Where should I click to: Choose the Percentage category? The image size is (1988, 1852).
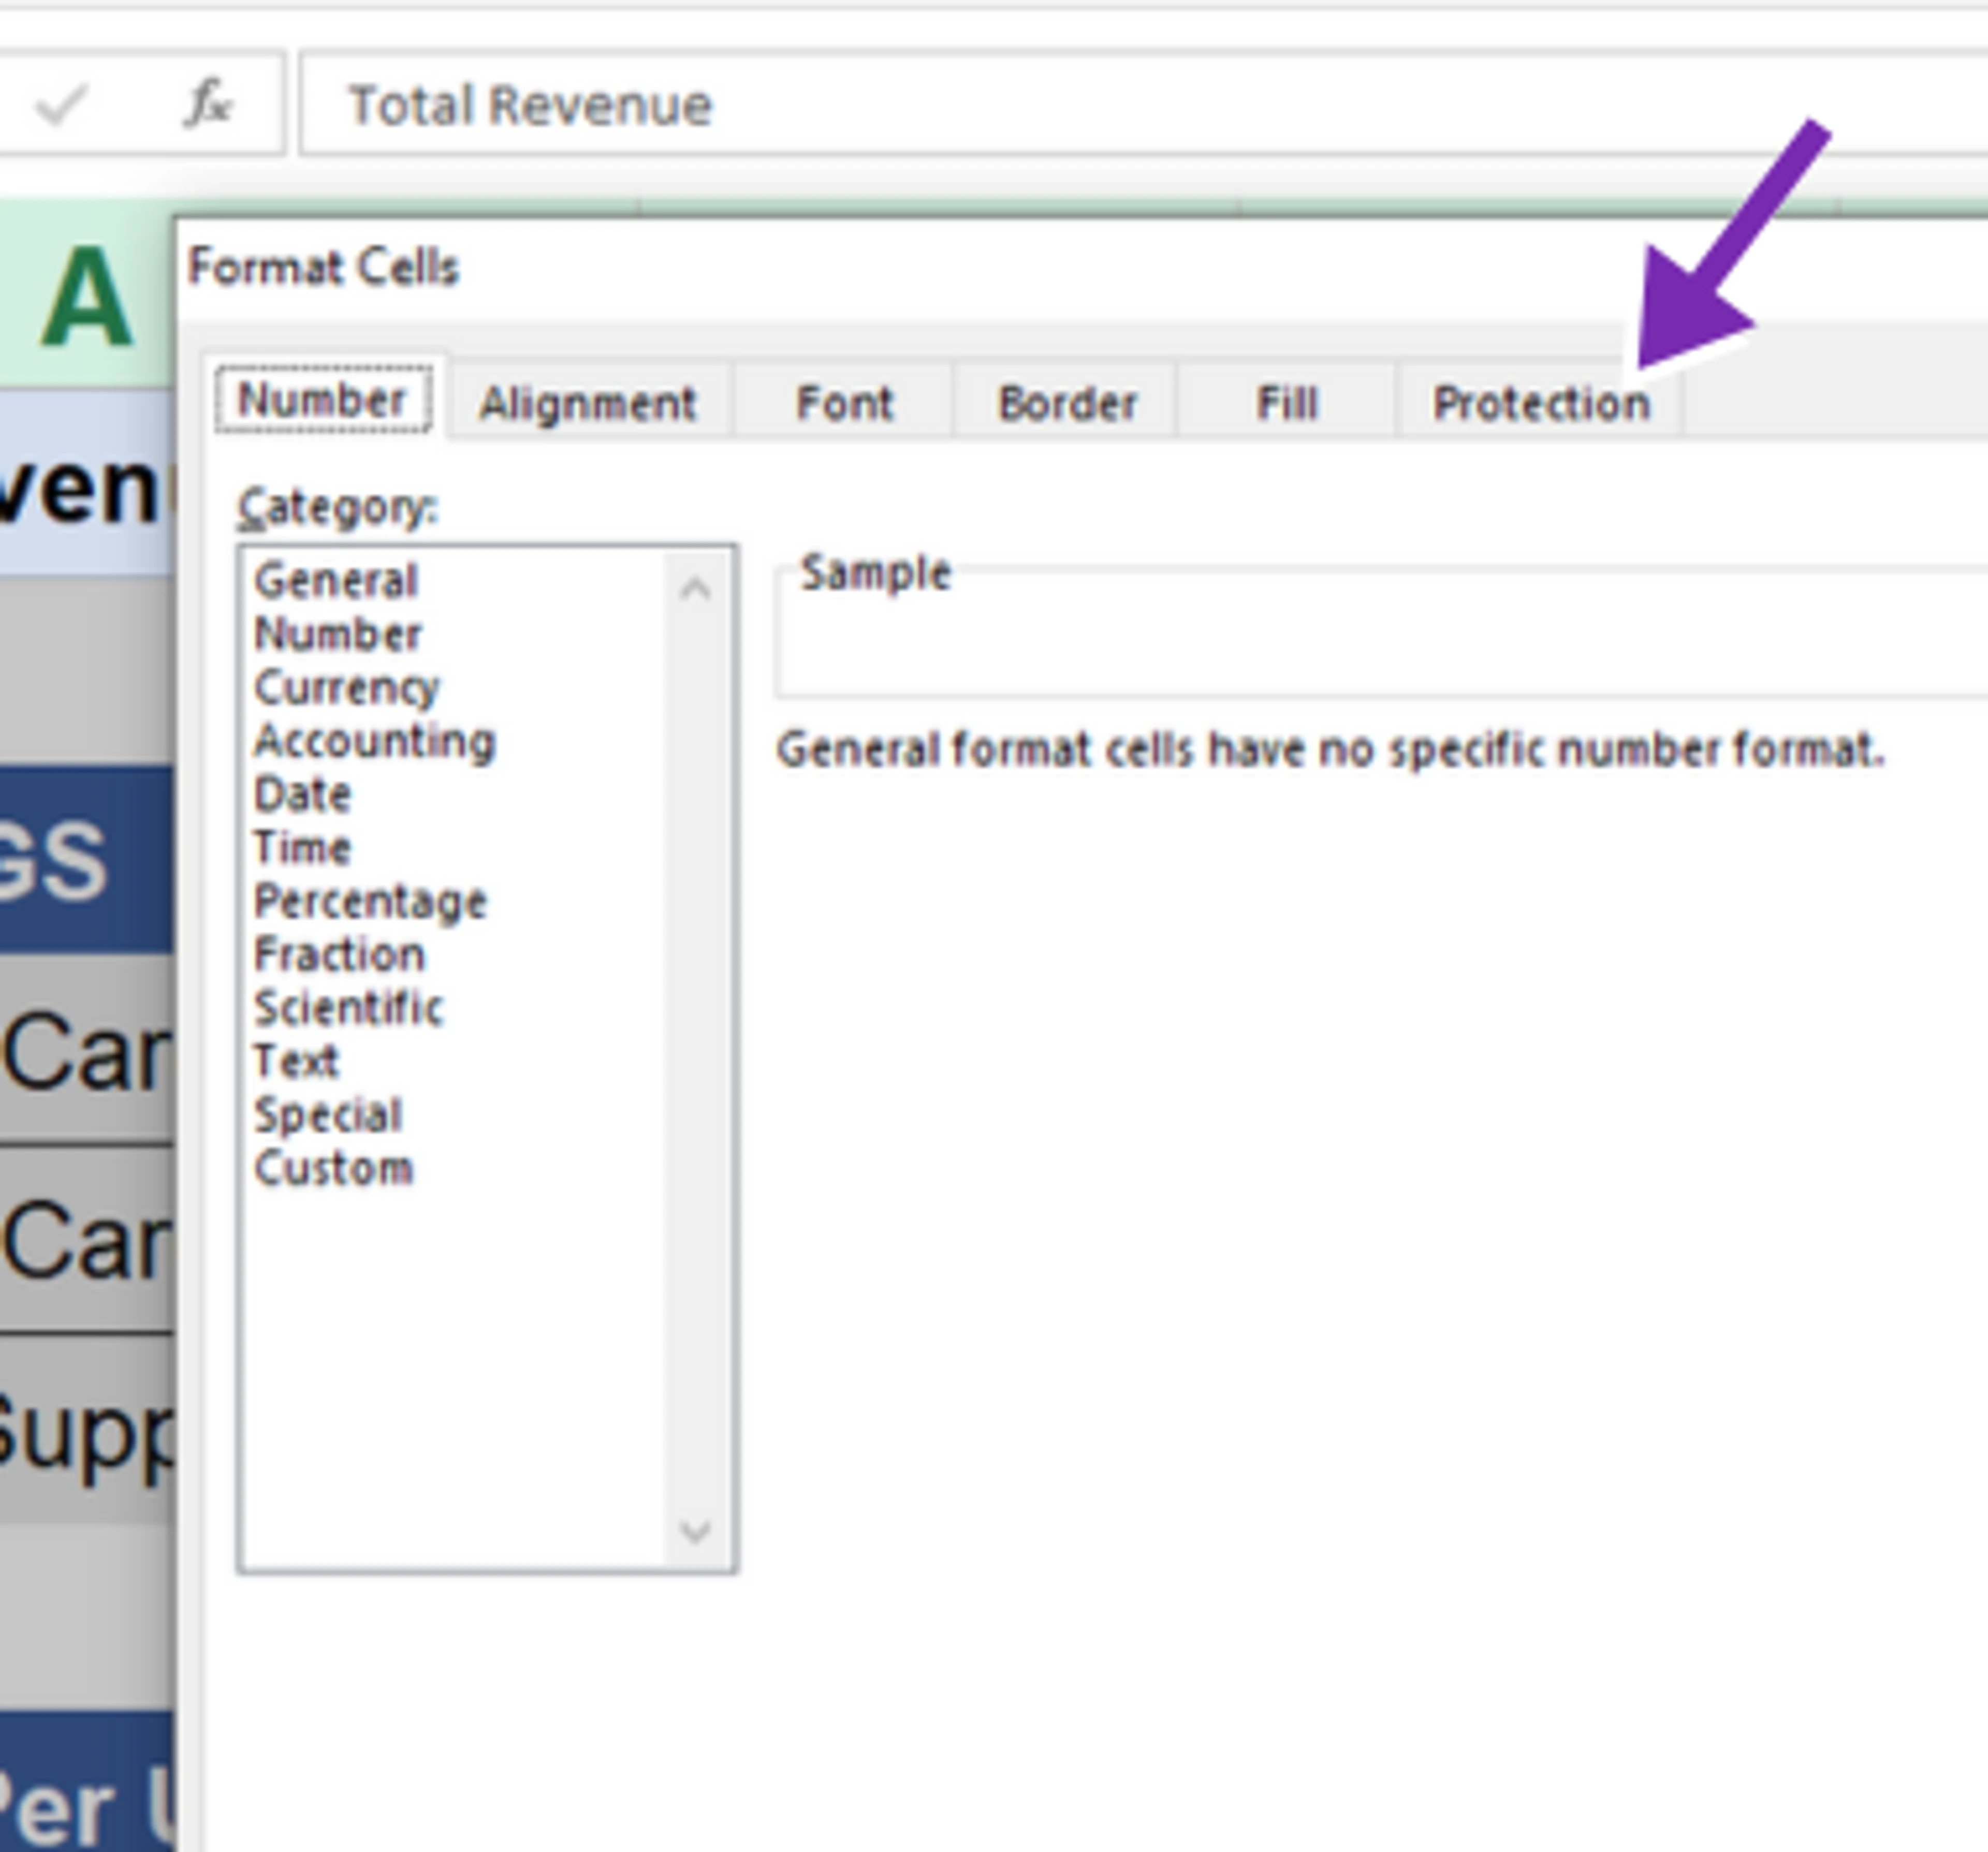coord(370,902)
